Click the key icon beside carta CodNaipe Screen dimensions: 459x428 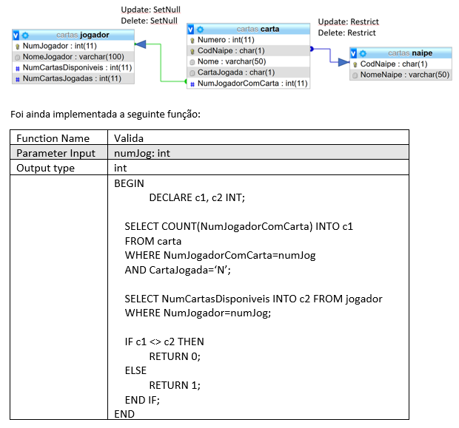192,52
